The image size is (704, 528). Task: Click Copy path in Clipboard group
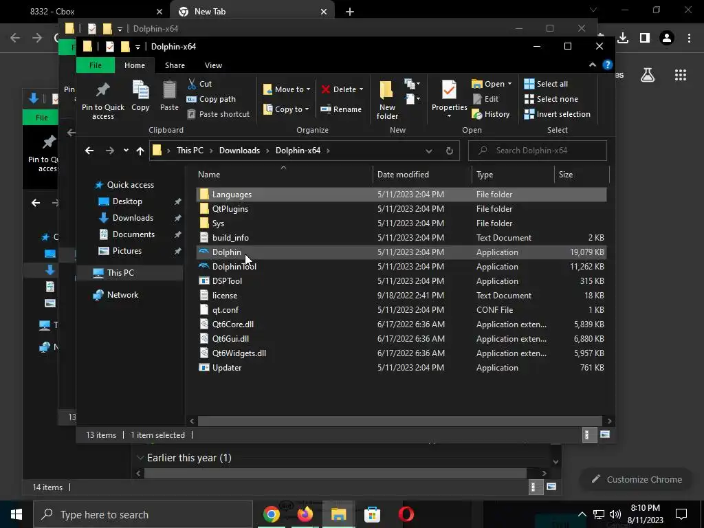pos(211,99)
